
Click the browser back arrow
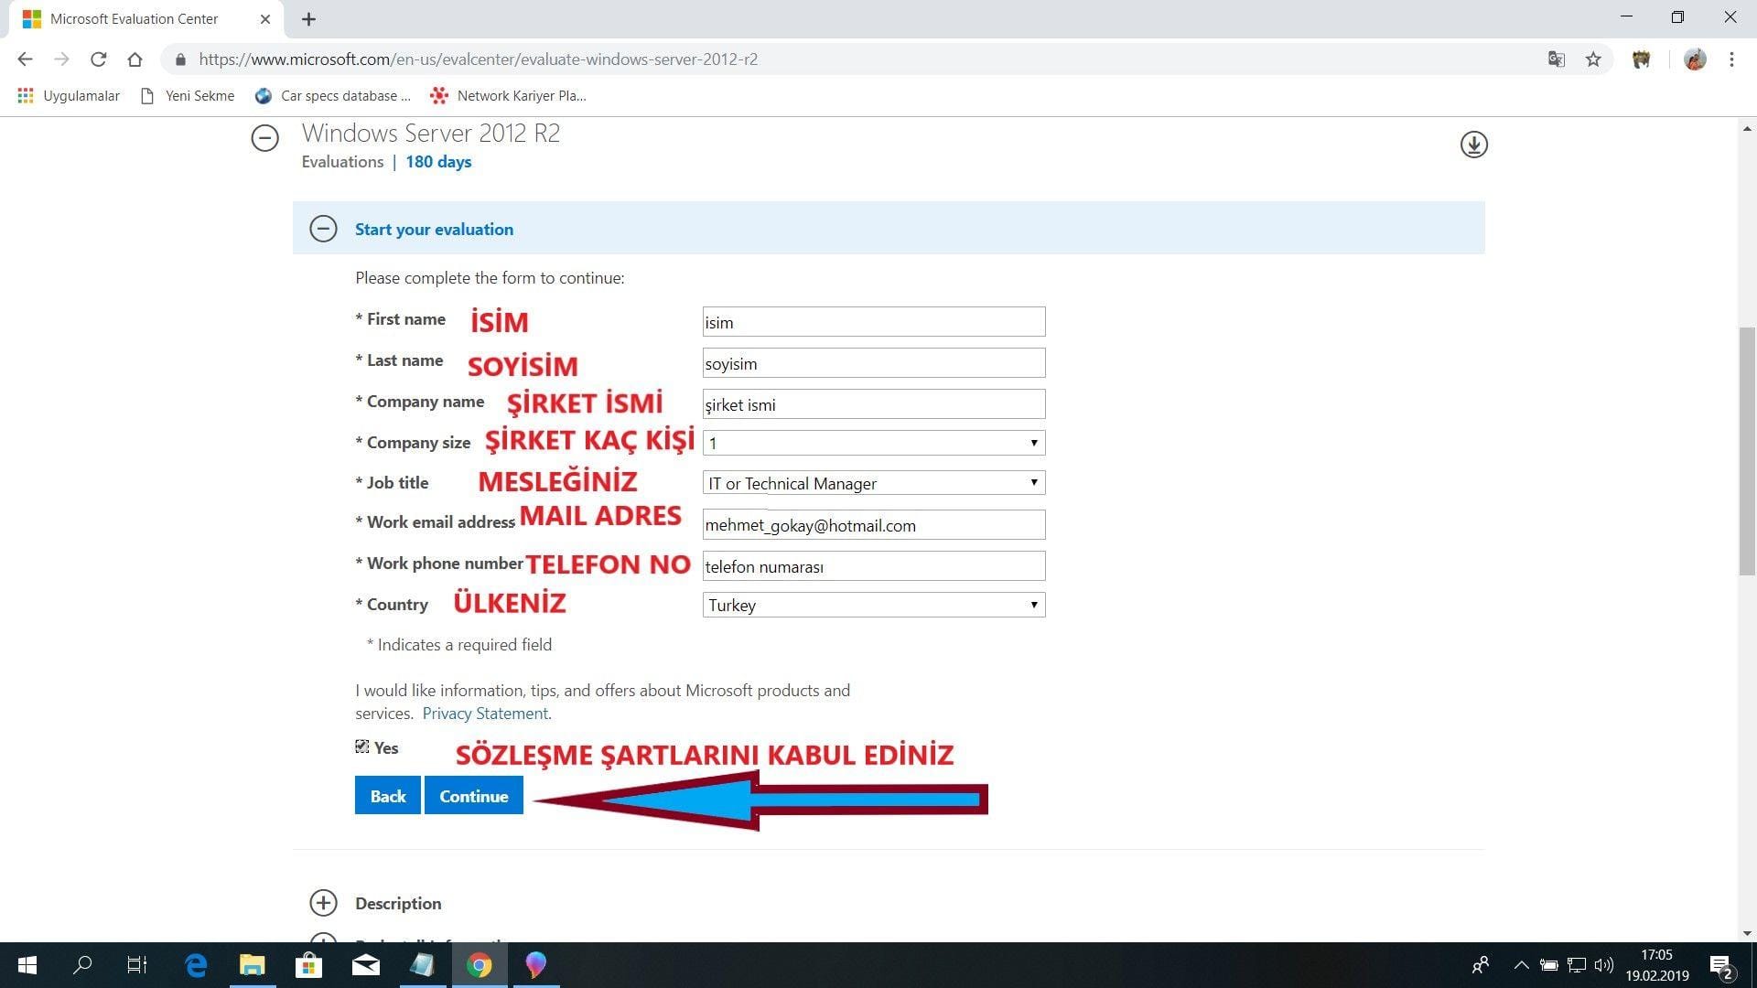pos(25,59)
